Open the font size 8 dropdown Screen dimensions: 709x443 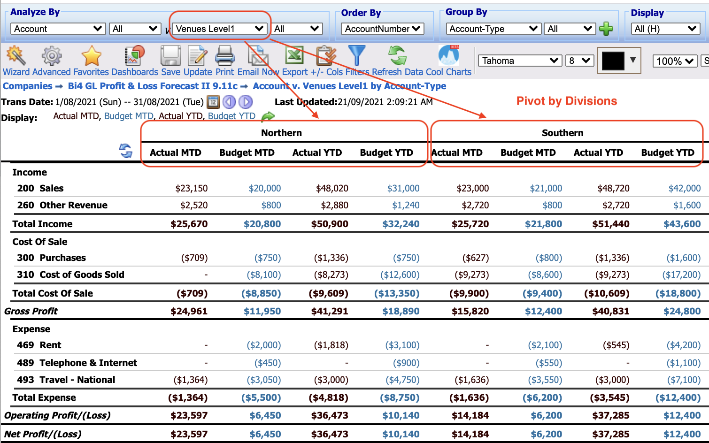[579, 61]
